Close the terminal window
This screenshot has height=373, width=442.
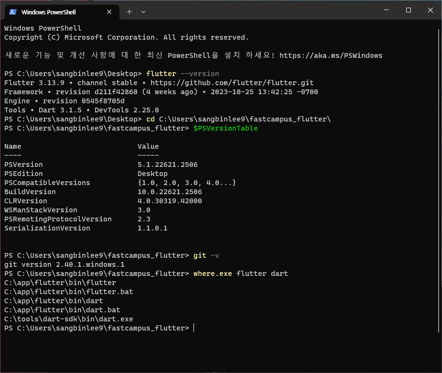coord(430,10)
